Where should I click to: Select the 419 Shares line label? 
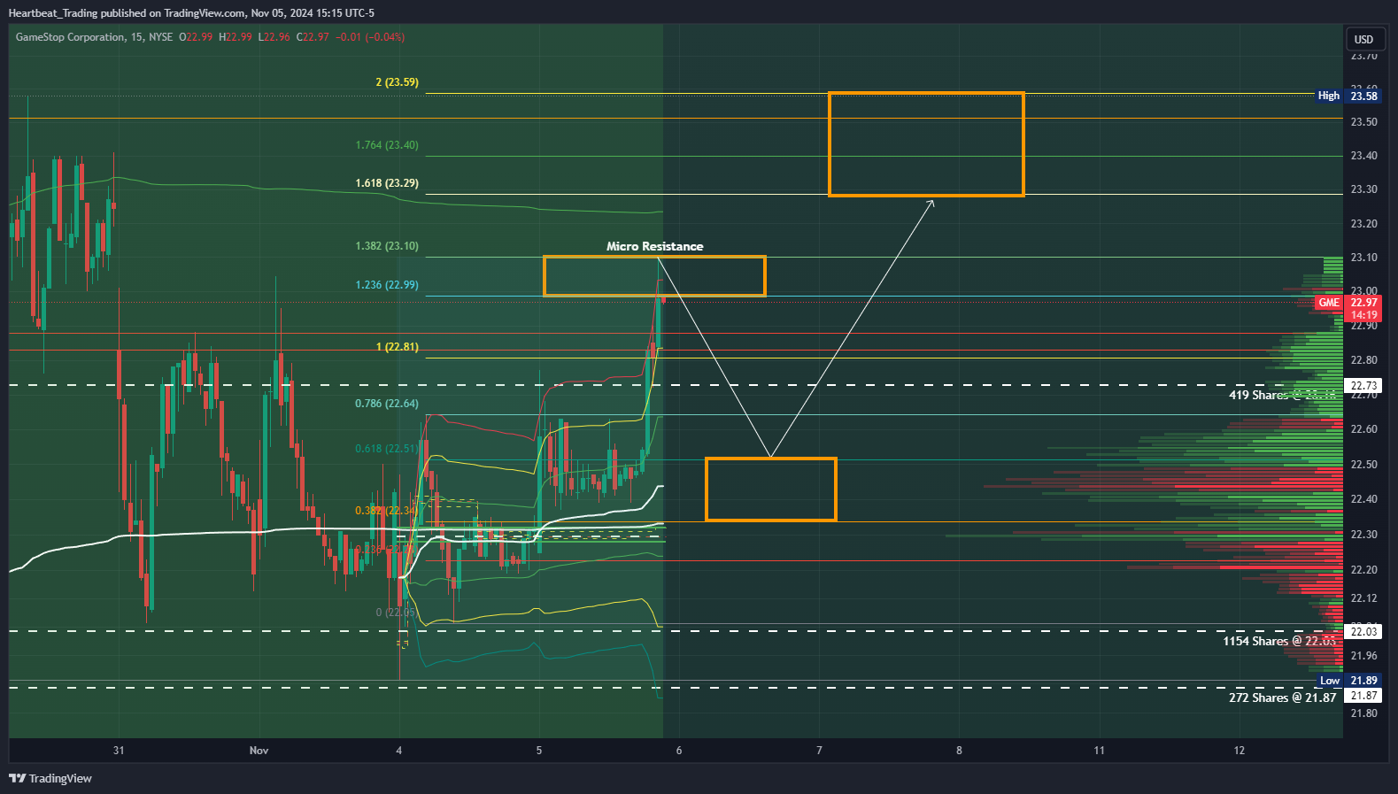(1282, 395)
